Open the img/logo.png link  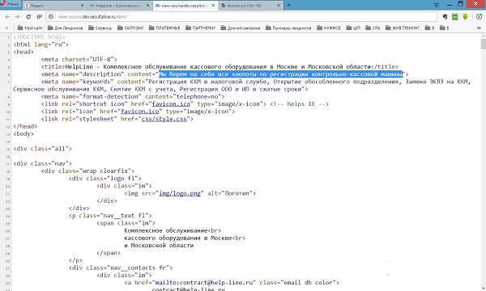coord(180,193)
